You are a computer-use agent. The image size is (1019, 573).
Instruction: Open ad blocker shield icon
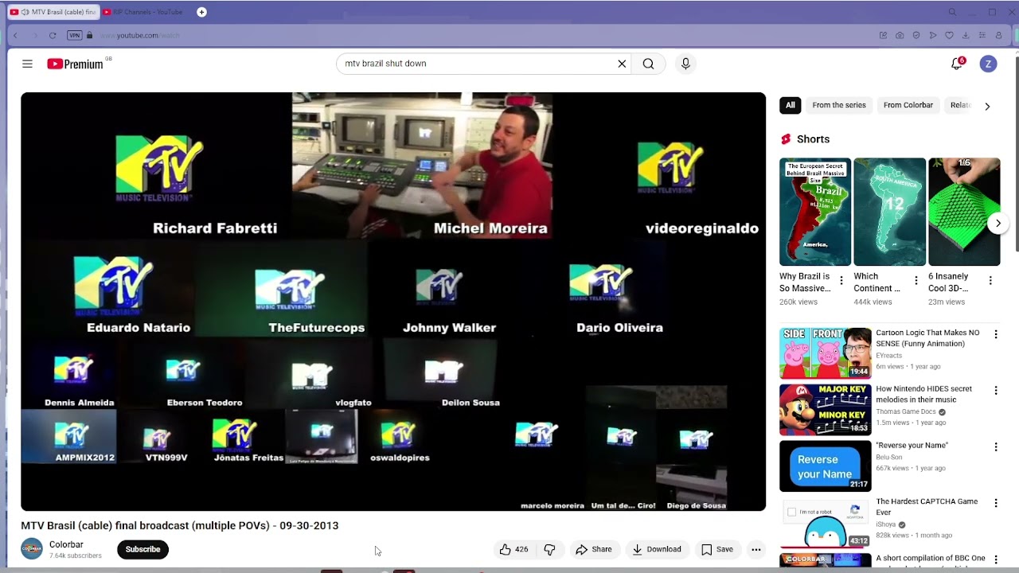tap(916, 35)
